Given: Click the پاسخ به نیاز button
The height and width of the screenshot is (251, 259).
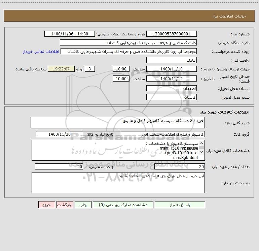Looking at the screenshot, I should point(180,205).
